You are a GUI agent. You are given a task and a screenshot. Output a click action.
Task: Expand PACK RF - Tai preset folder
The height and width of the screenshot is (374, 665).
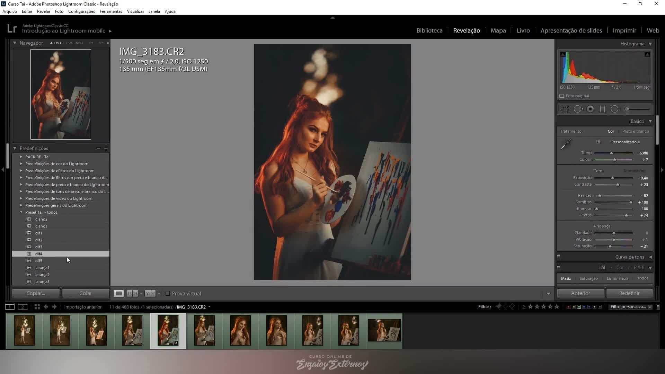click(x=21, y=157)
